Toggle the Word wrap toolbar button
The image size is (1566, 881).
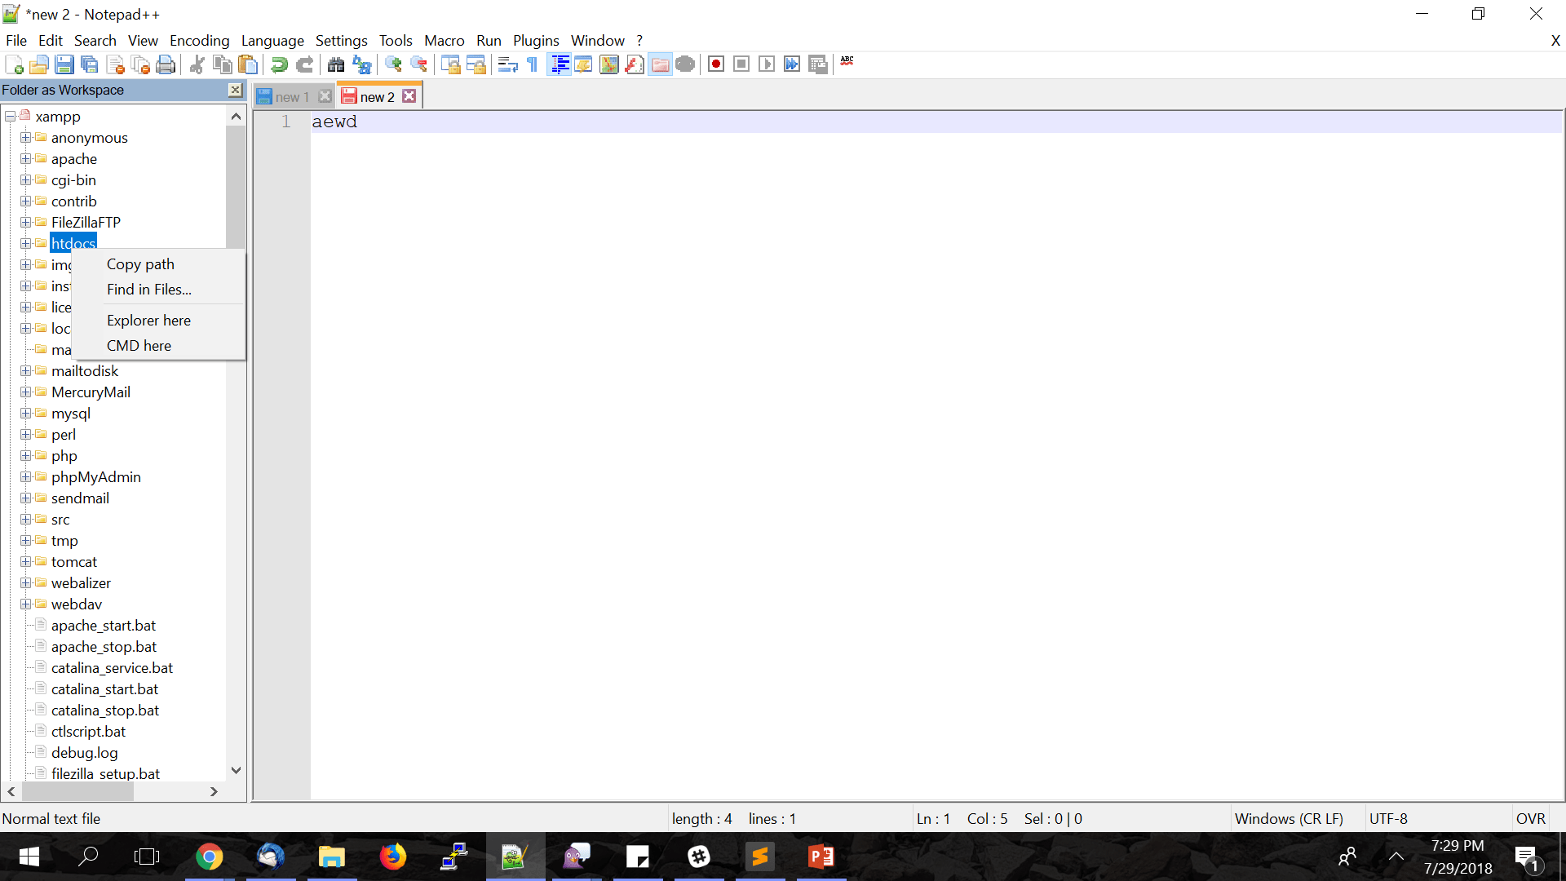507,64
